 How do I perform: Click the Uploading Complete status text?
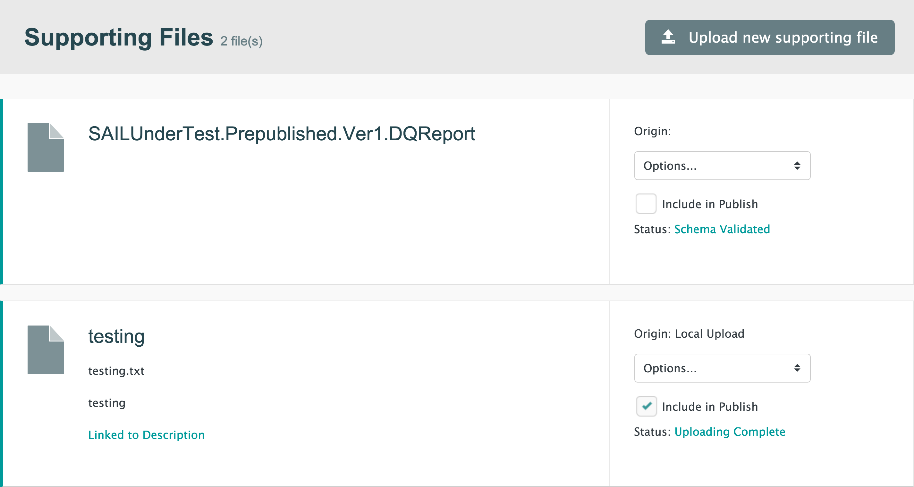click(730, 432)
